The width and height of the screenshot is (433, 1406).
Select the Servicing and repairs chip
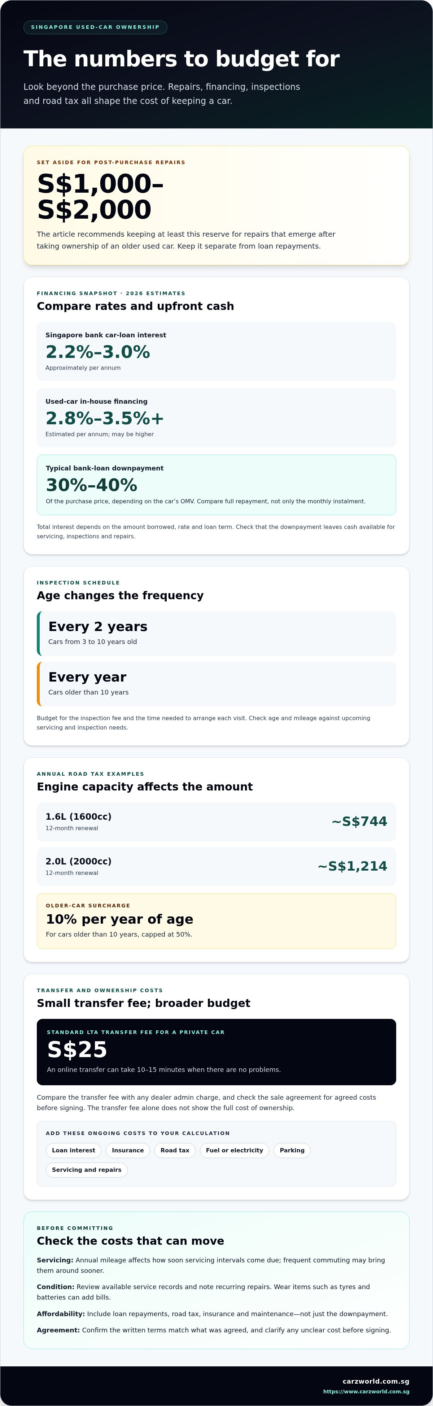(86, 1170)
